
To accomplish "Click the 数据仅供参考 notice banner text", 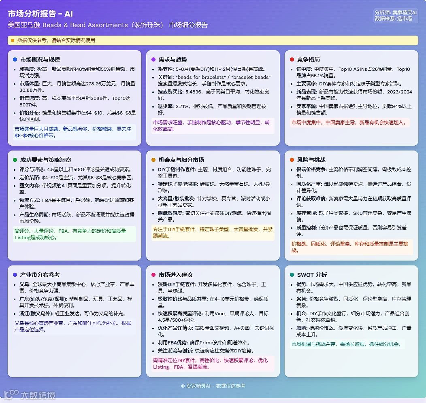I will (56, 40).
